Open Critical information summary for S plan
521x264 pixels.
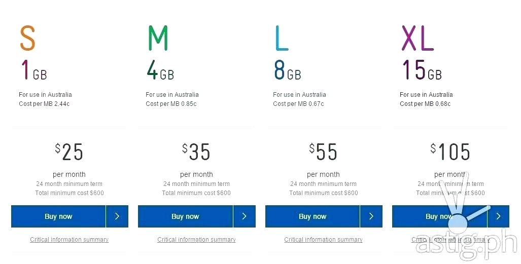70,240
